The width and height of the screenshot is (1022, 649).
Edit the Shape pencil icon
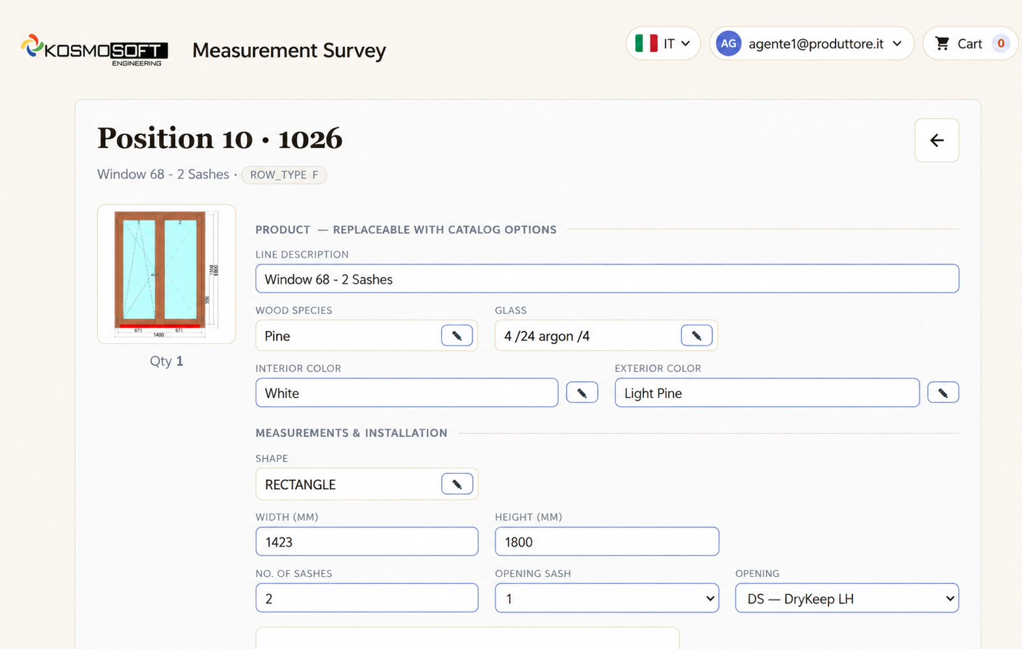457,484
